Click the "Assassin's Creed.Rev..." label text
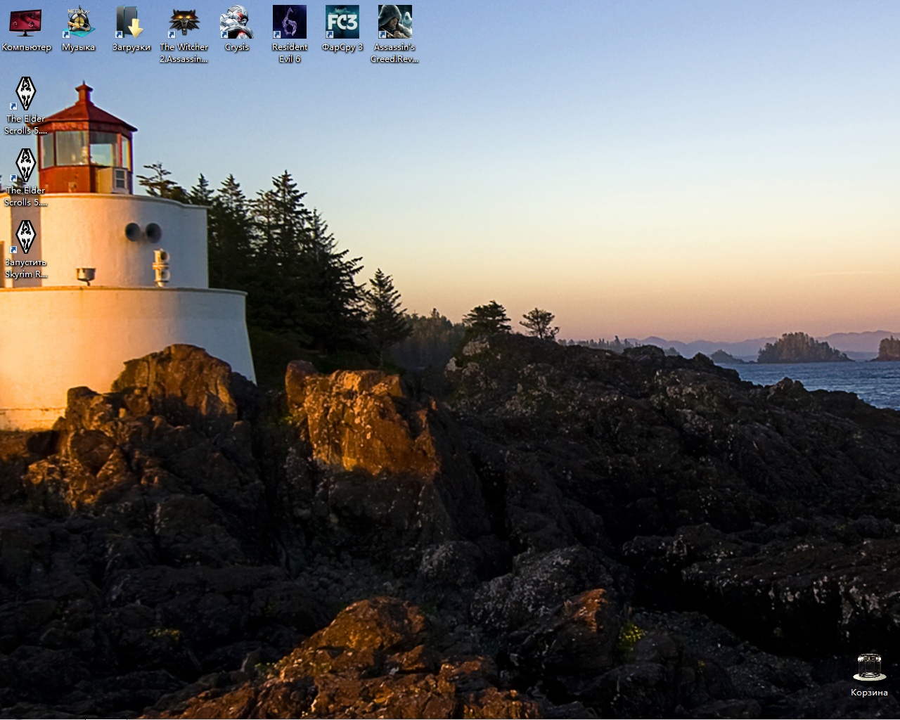Viewport: 900px width, 720px height. click(x=394, y=53)
